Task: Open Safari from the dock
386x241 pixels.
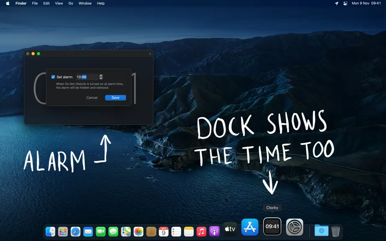Action: [76, 231]
